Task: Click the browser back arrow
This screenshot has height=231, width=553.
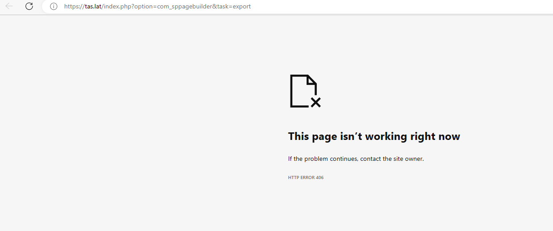Action: coord(9,6)
